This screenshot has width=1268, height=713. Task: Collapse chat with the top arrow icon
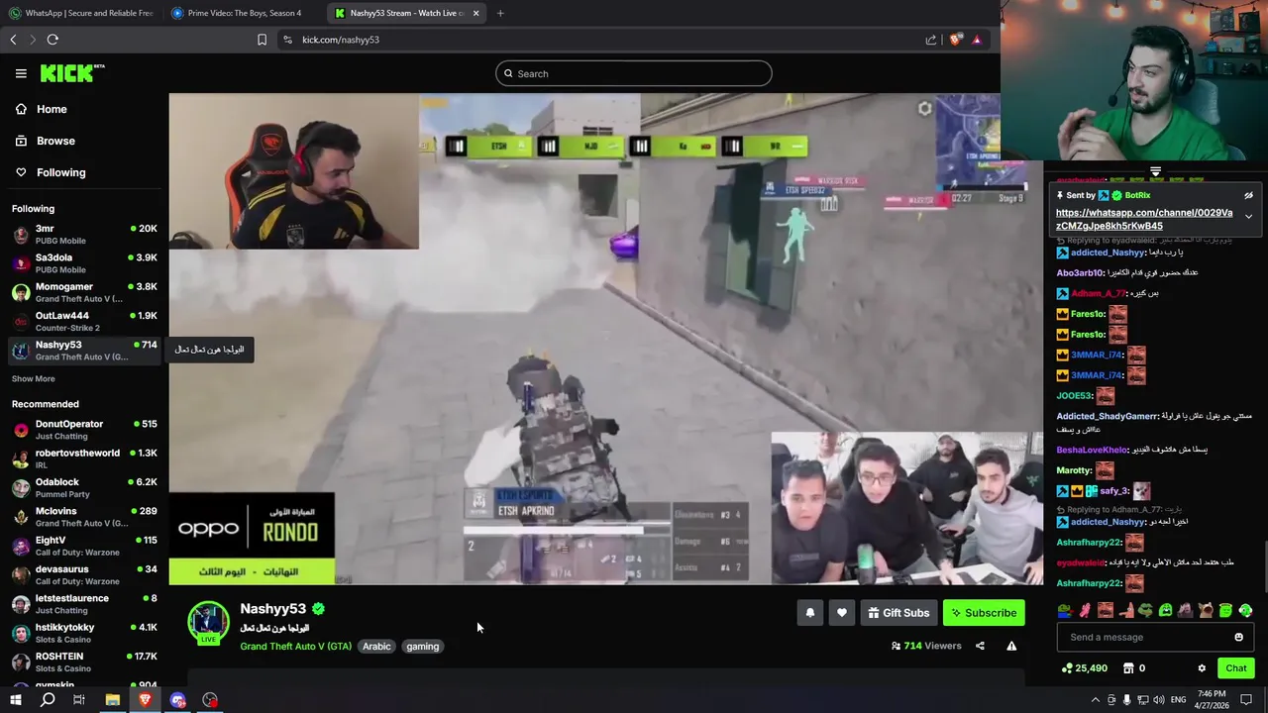click(1155, 172)
